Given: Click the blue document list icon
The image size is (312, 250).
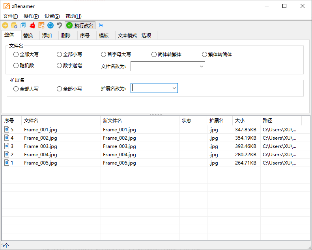Looking at the screenshot, I should 23,25.
